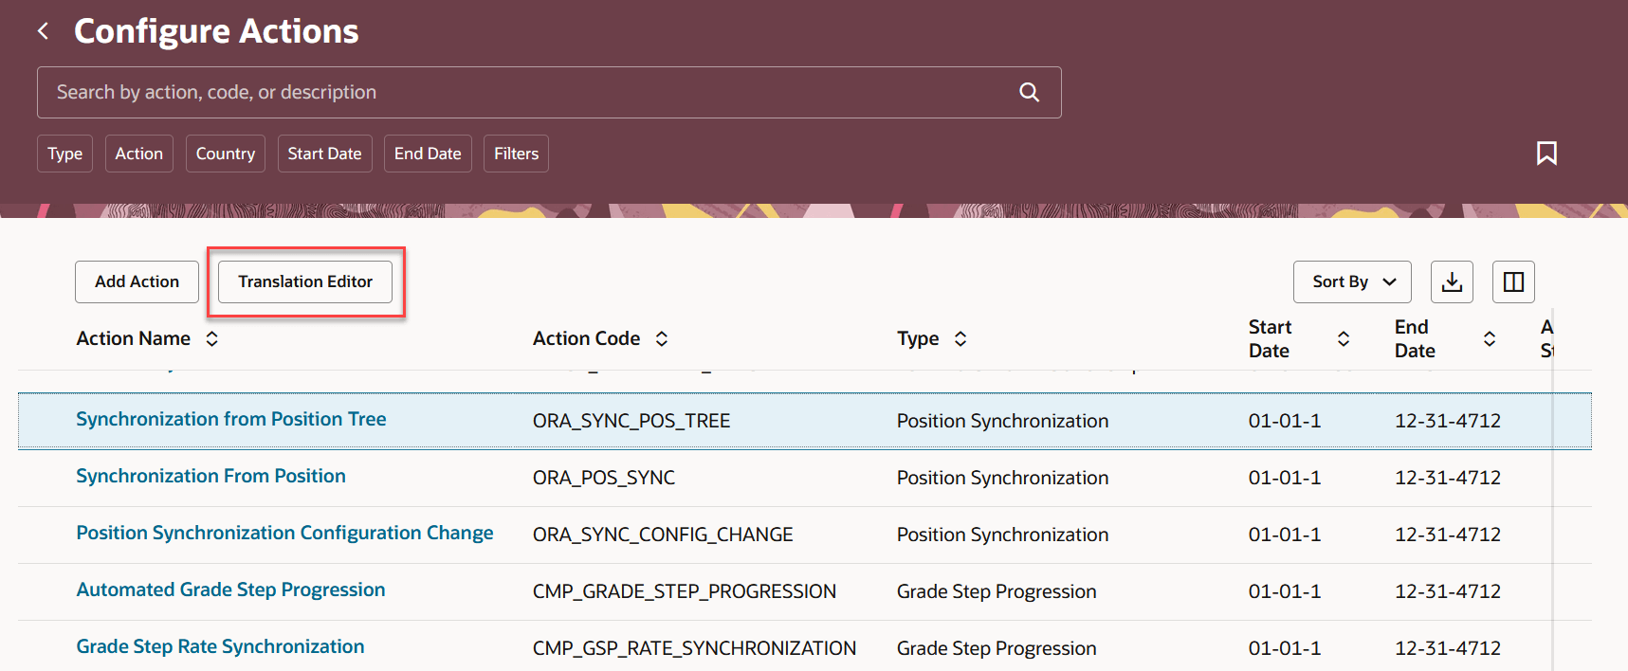The height and width of the screenshot is (671, 1628).
Task: Click the search by action field
Action: point(521,92)
